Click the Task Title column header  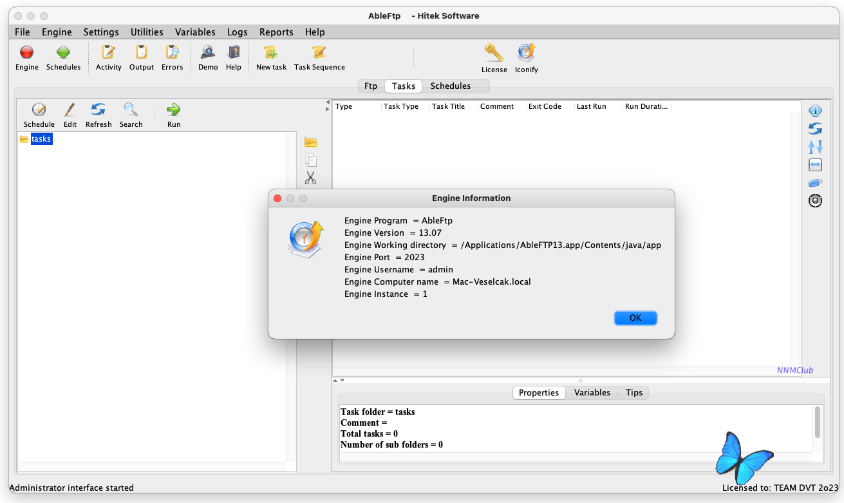454,106
